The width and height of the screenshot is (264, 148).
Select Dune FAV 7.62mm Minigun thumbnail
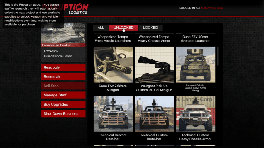tap(113, 64)
